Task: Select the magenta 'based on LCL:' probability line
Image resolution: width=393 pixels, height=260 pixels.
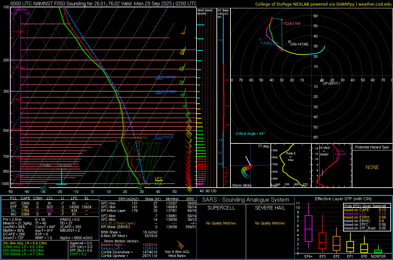Action: click(x=365, y=214)
